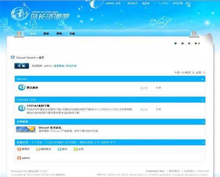
Task: Click the CHINAZ素材下载 forum description text
Action: pyautogui.click(x=79, y=111)
